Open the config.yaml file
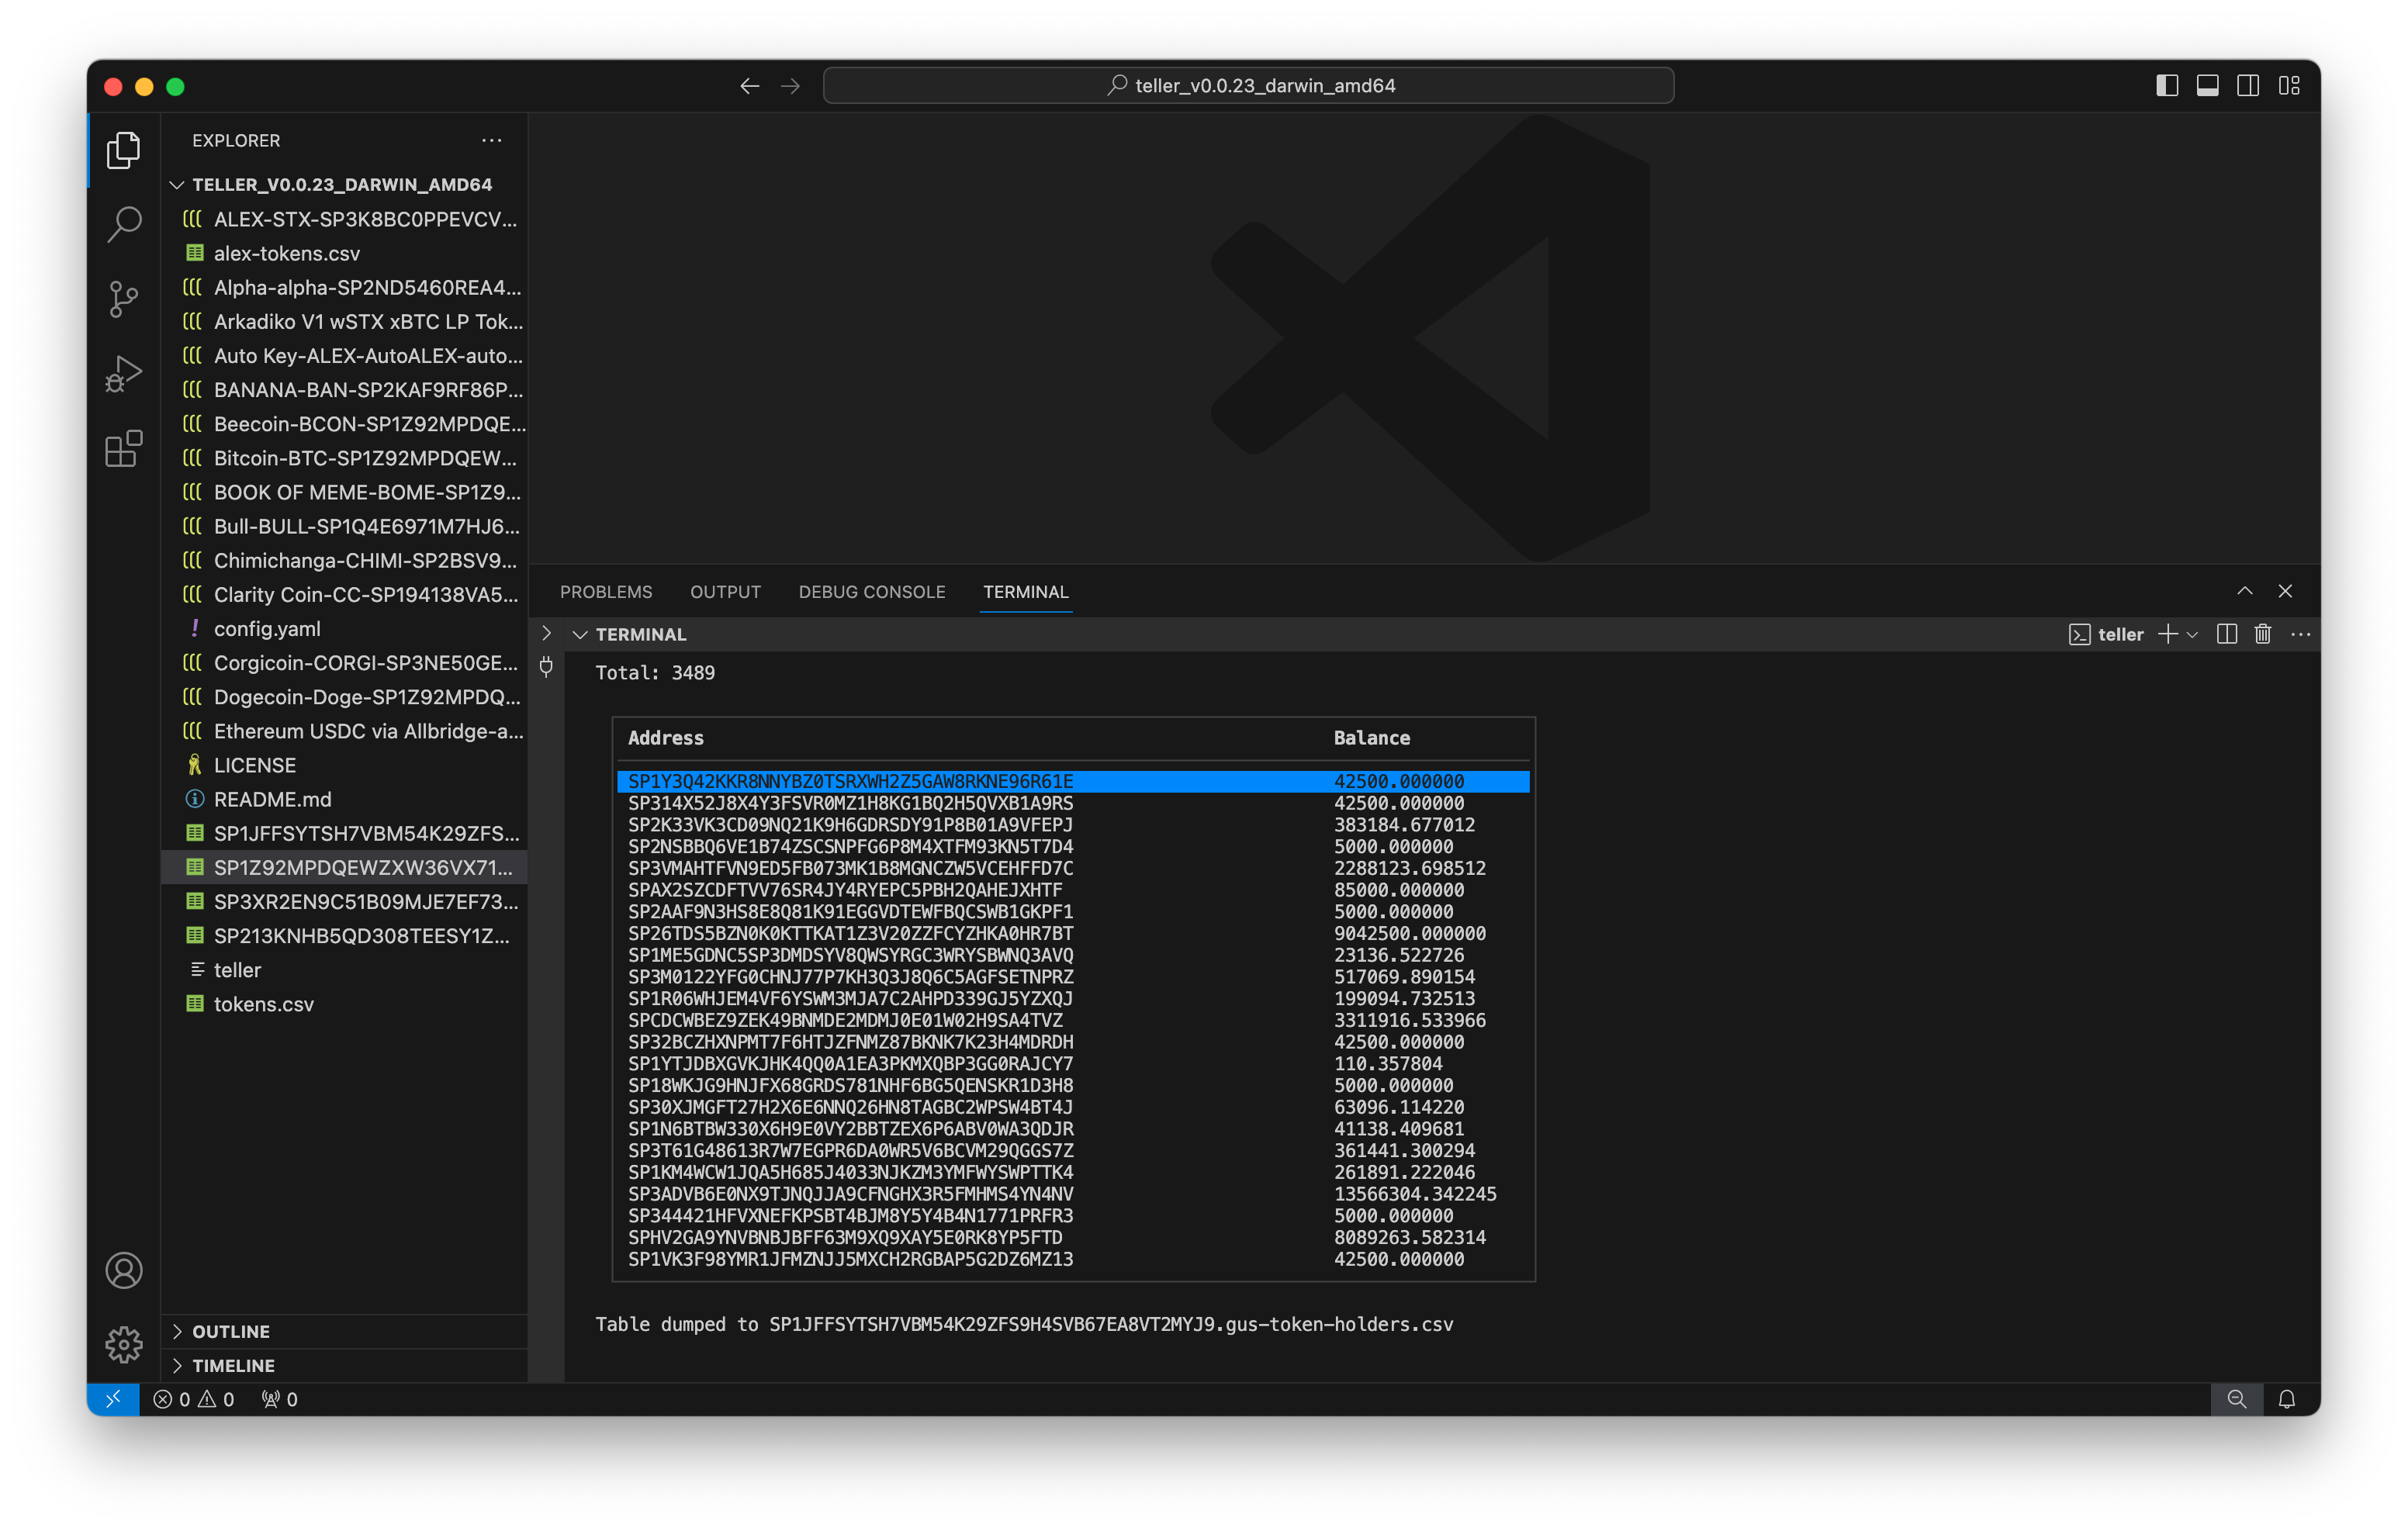This screenshot has width=2408, height=1531. click(267, 628)
